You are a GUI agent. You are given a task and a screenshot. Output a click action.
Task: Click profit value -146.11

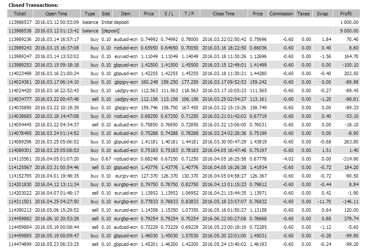coord(350,201)
